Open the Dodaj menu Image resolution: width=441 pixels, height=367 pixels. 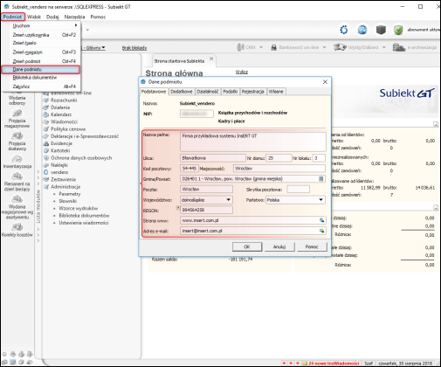52,17
